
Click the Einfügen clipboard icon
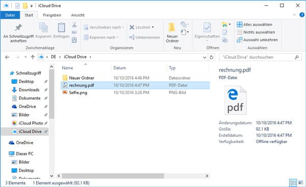[x=61, y=28]
